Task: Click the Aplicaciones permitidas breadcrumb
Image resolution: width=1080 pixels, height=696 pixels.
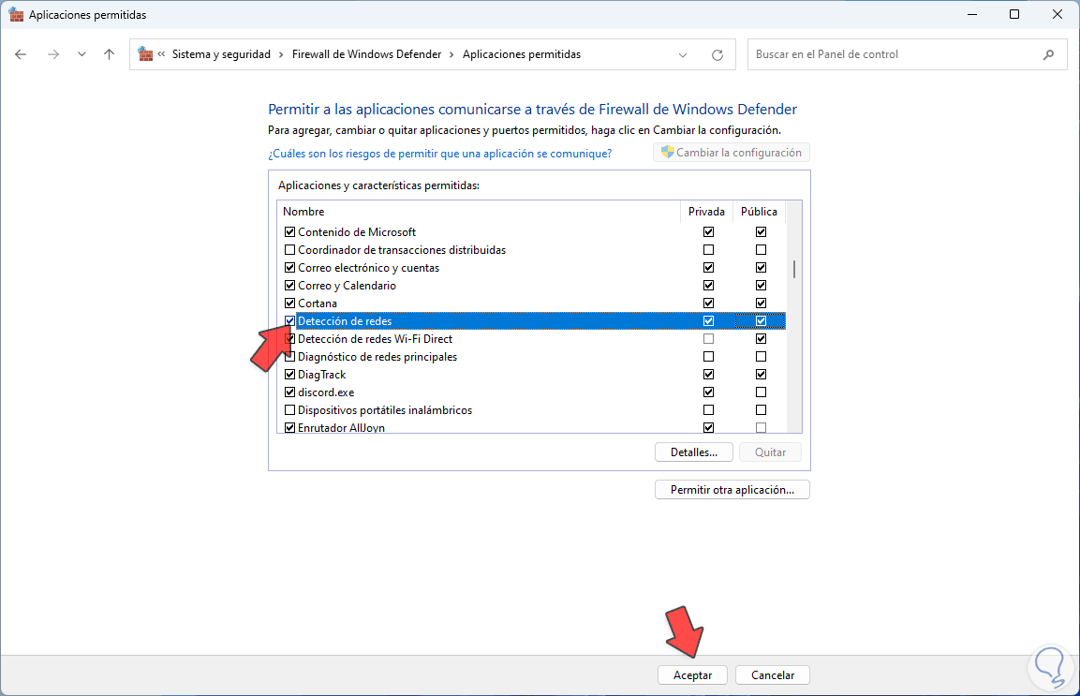Action: click(522, 54)
